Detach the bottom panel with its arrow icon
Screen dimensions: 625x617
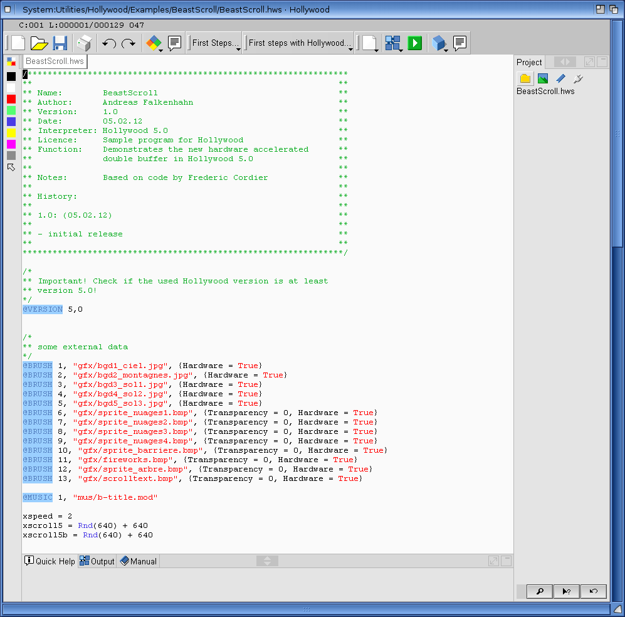click(493, 561)
